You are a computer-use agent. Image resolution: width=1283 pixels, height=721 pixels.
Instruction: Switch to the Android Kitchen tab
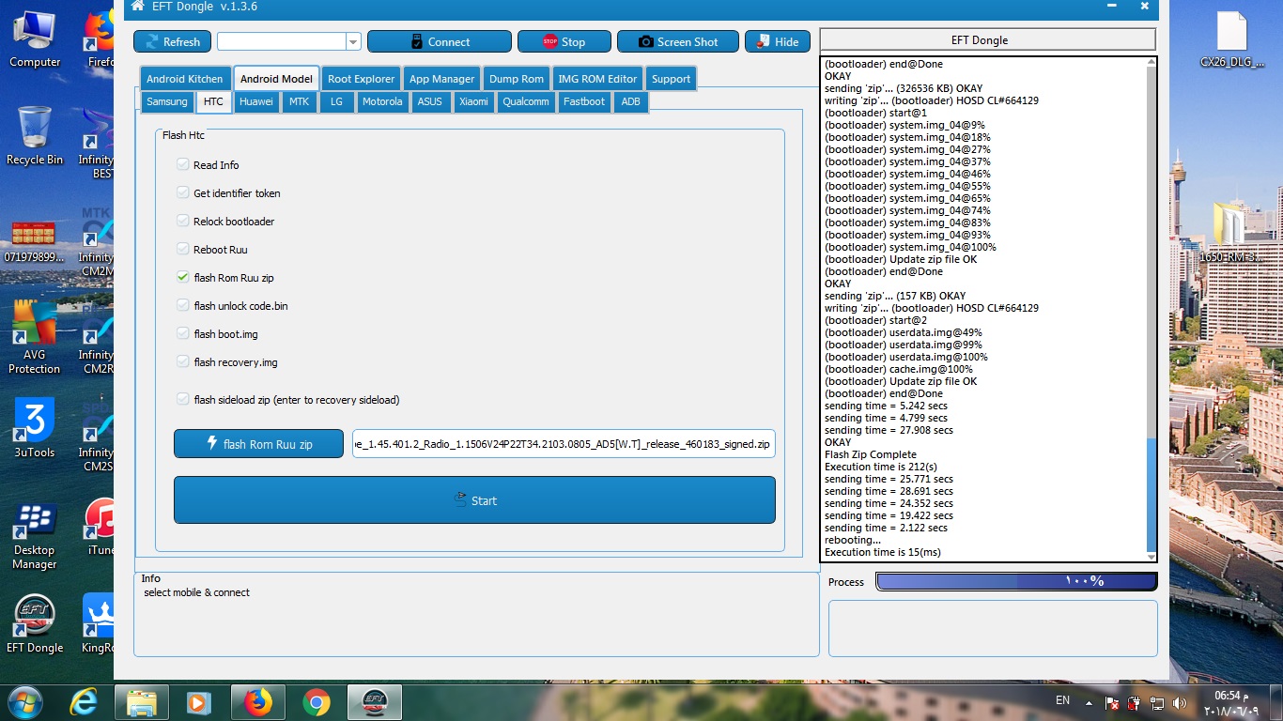coord(184,79)
